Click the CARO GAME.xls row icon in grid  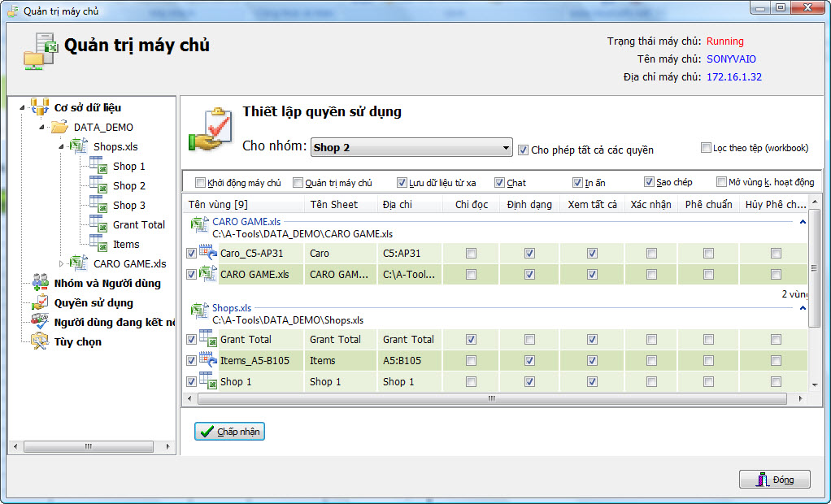click(x=208, y=273)
